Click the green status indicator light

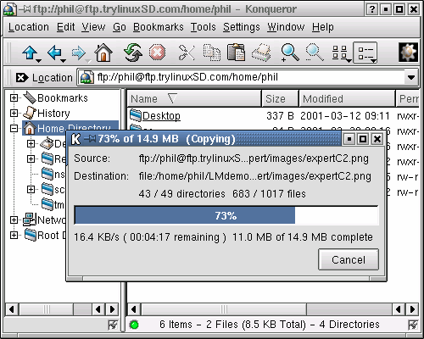134,325
